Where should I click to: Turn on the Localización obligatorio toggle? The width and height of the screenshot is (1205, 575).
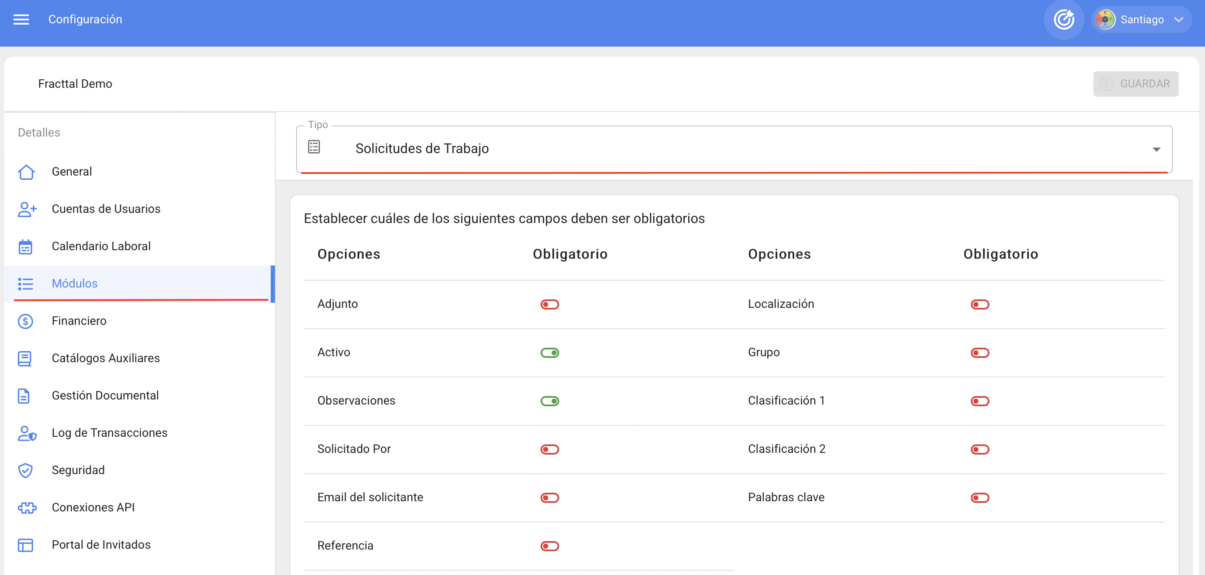click(980, 305)
